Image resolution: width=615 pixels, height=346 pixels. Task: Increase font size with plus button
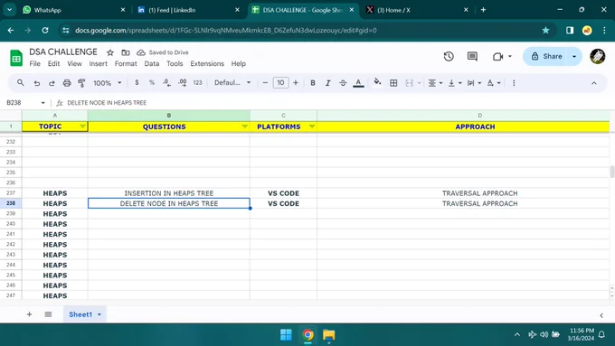[x=296, y=83]
